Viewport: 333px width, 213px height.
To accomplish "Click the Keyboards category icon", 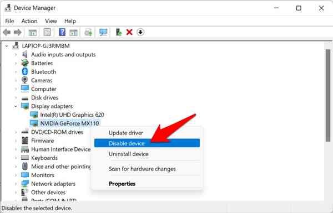I will click(x=25, y=158).
